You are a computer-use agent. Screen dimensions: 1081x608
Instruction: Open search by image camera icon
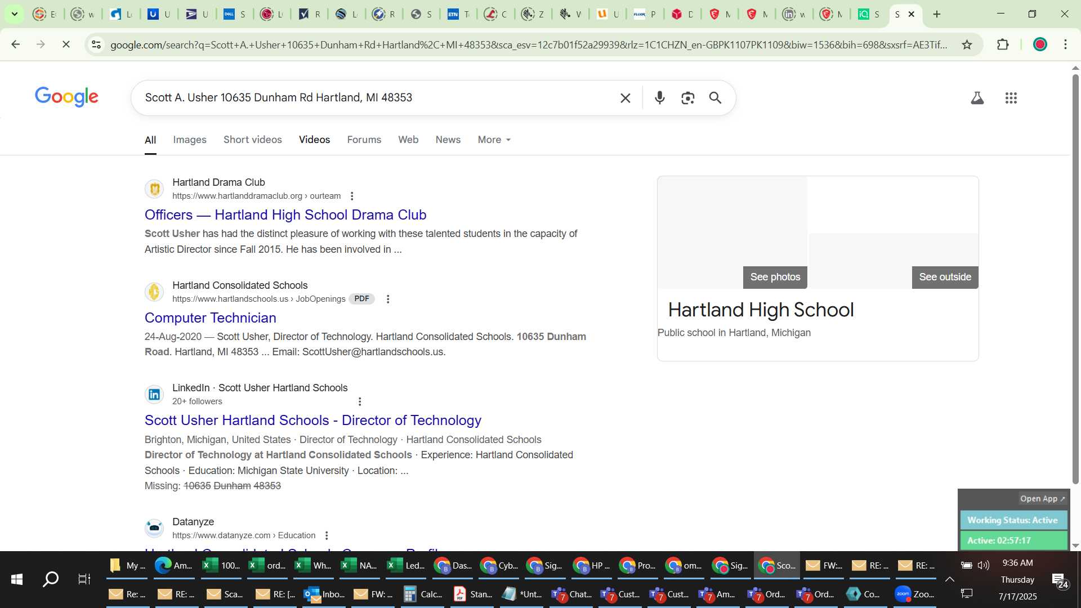pyautogui.click(x=687, y=98)
